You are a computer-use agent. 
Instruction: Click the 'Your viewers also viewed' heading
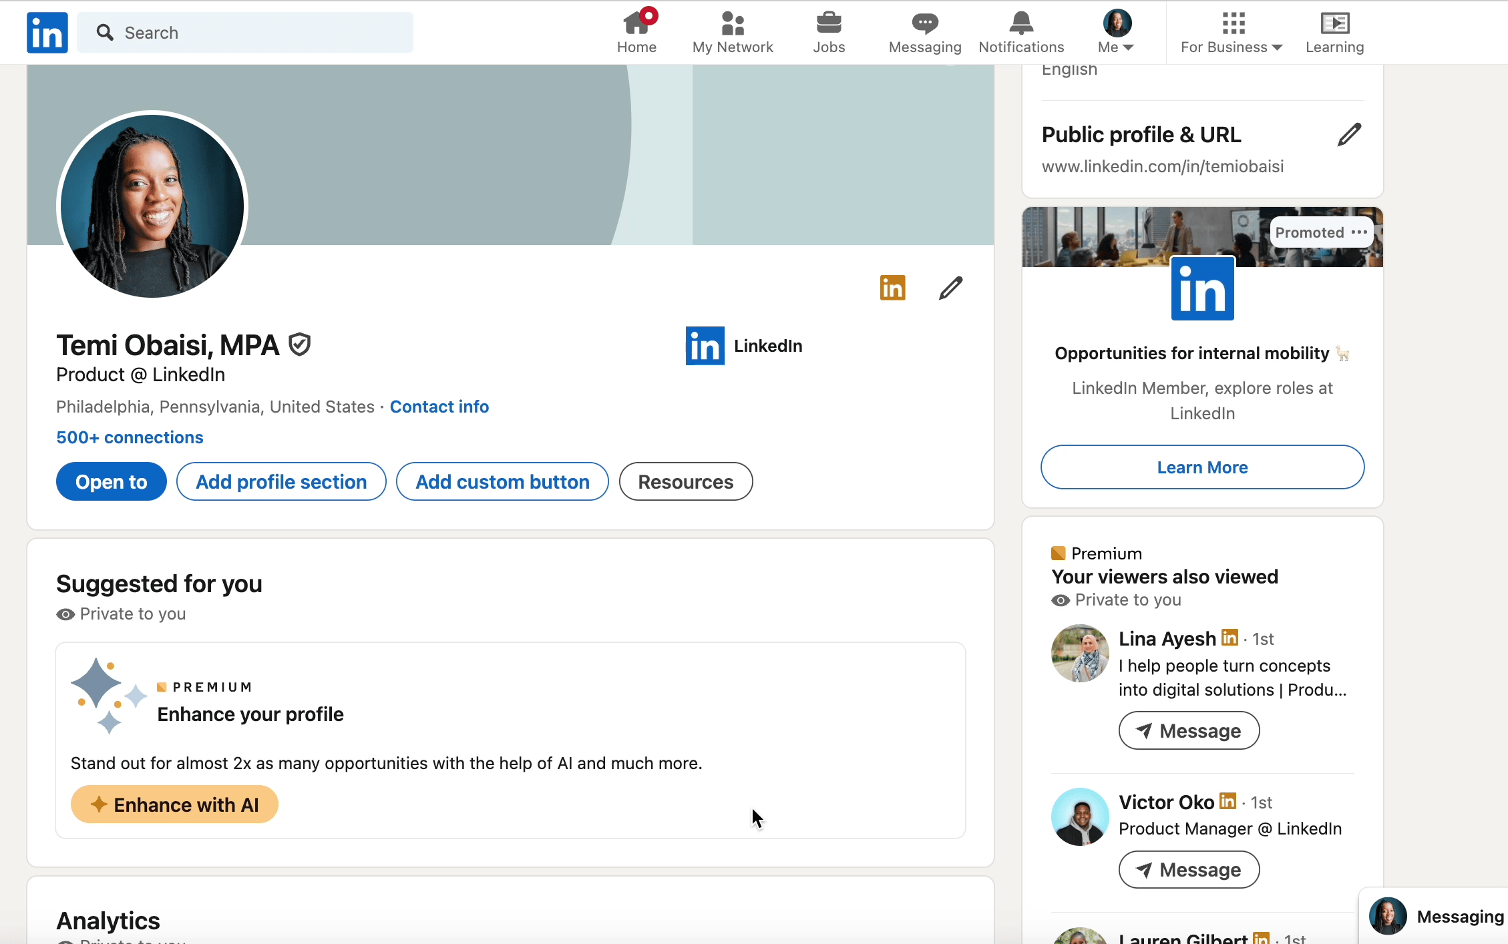pos(1165,577)
